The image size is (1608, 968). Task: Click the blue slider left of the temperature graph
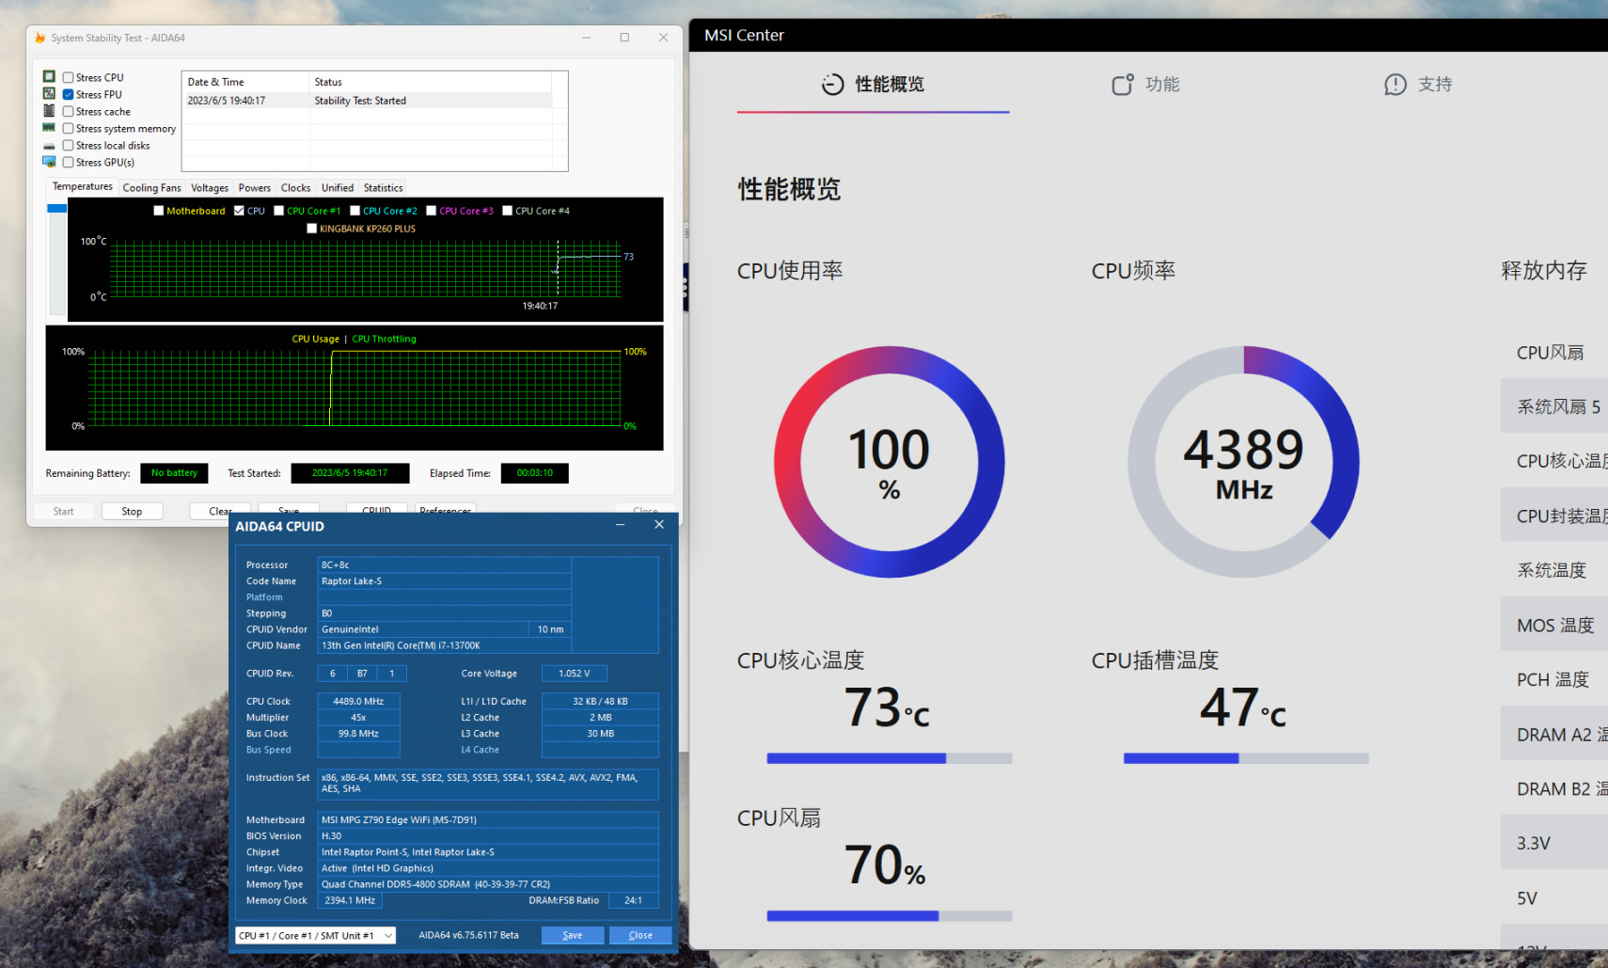pos(57,208)
